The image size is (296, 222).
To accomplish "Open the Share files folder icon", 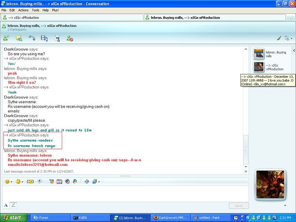I will tap(19, 38).
